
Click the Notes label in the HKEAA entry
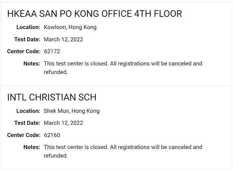[x=32, y=63]
